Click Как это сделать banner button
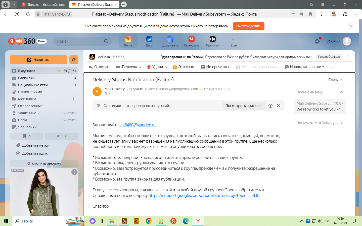362x226 pixels. 248,26
